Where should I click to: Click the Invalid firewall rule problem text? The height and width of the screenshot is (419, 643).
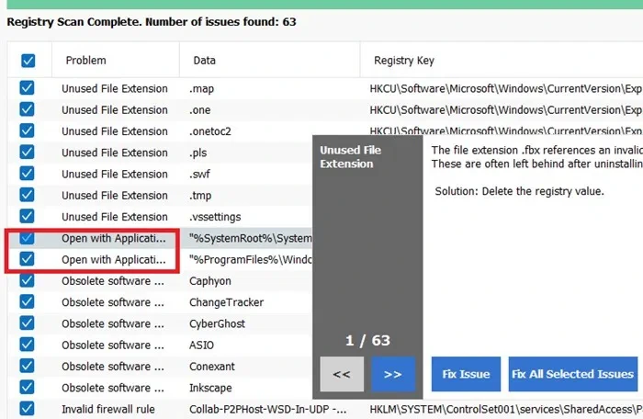click(108, 409)
